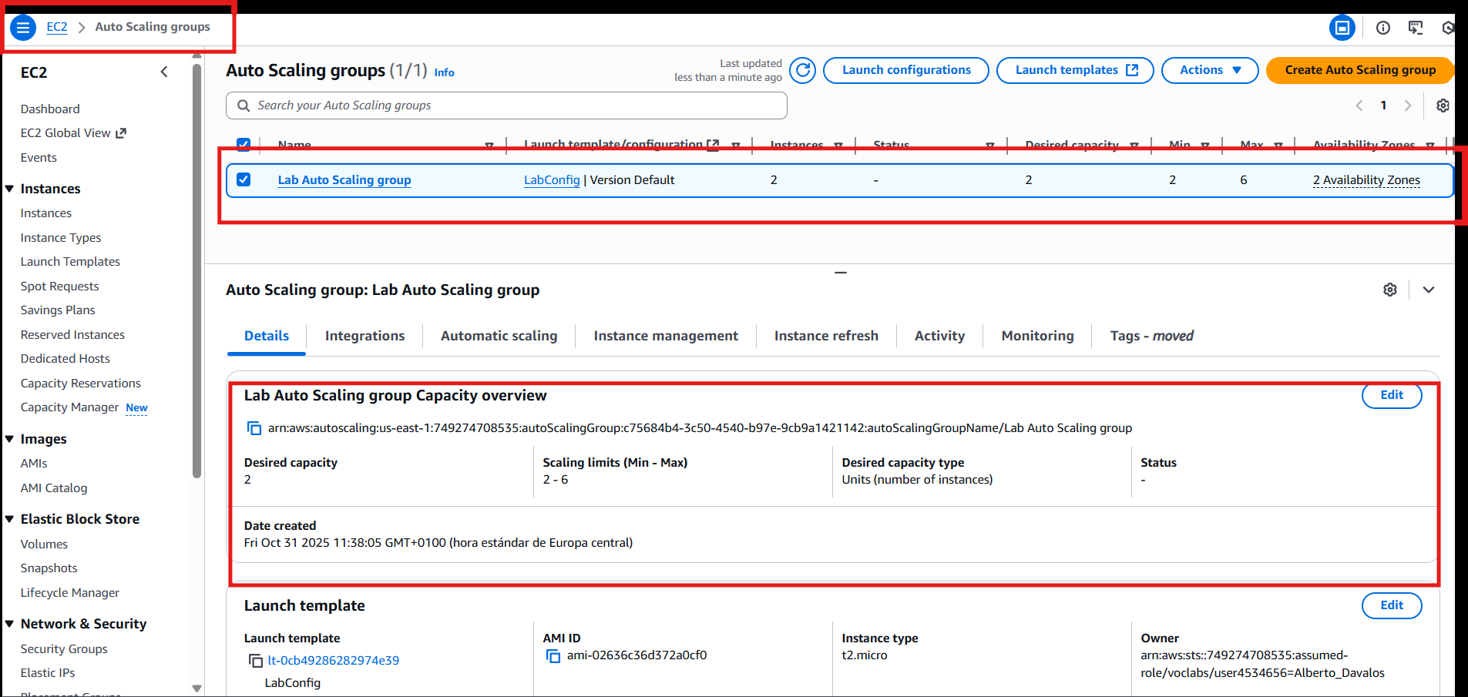
Task: Collapse the details panel with chevron
Action: (1428, 290)
